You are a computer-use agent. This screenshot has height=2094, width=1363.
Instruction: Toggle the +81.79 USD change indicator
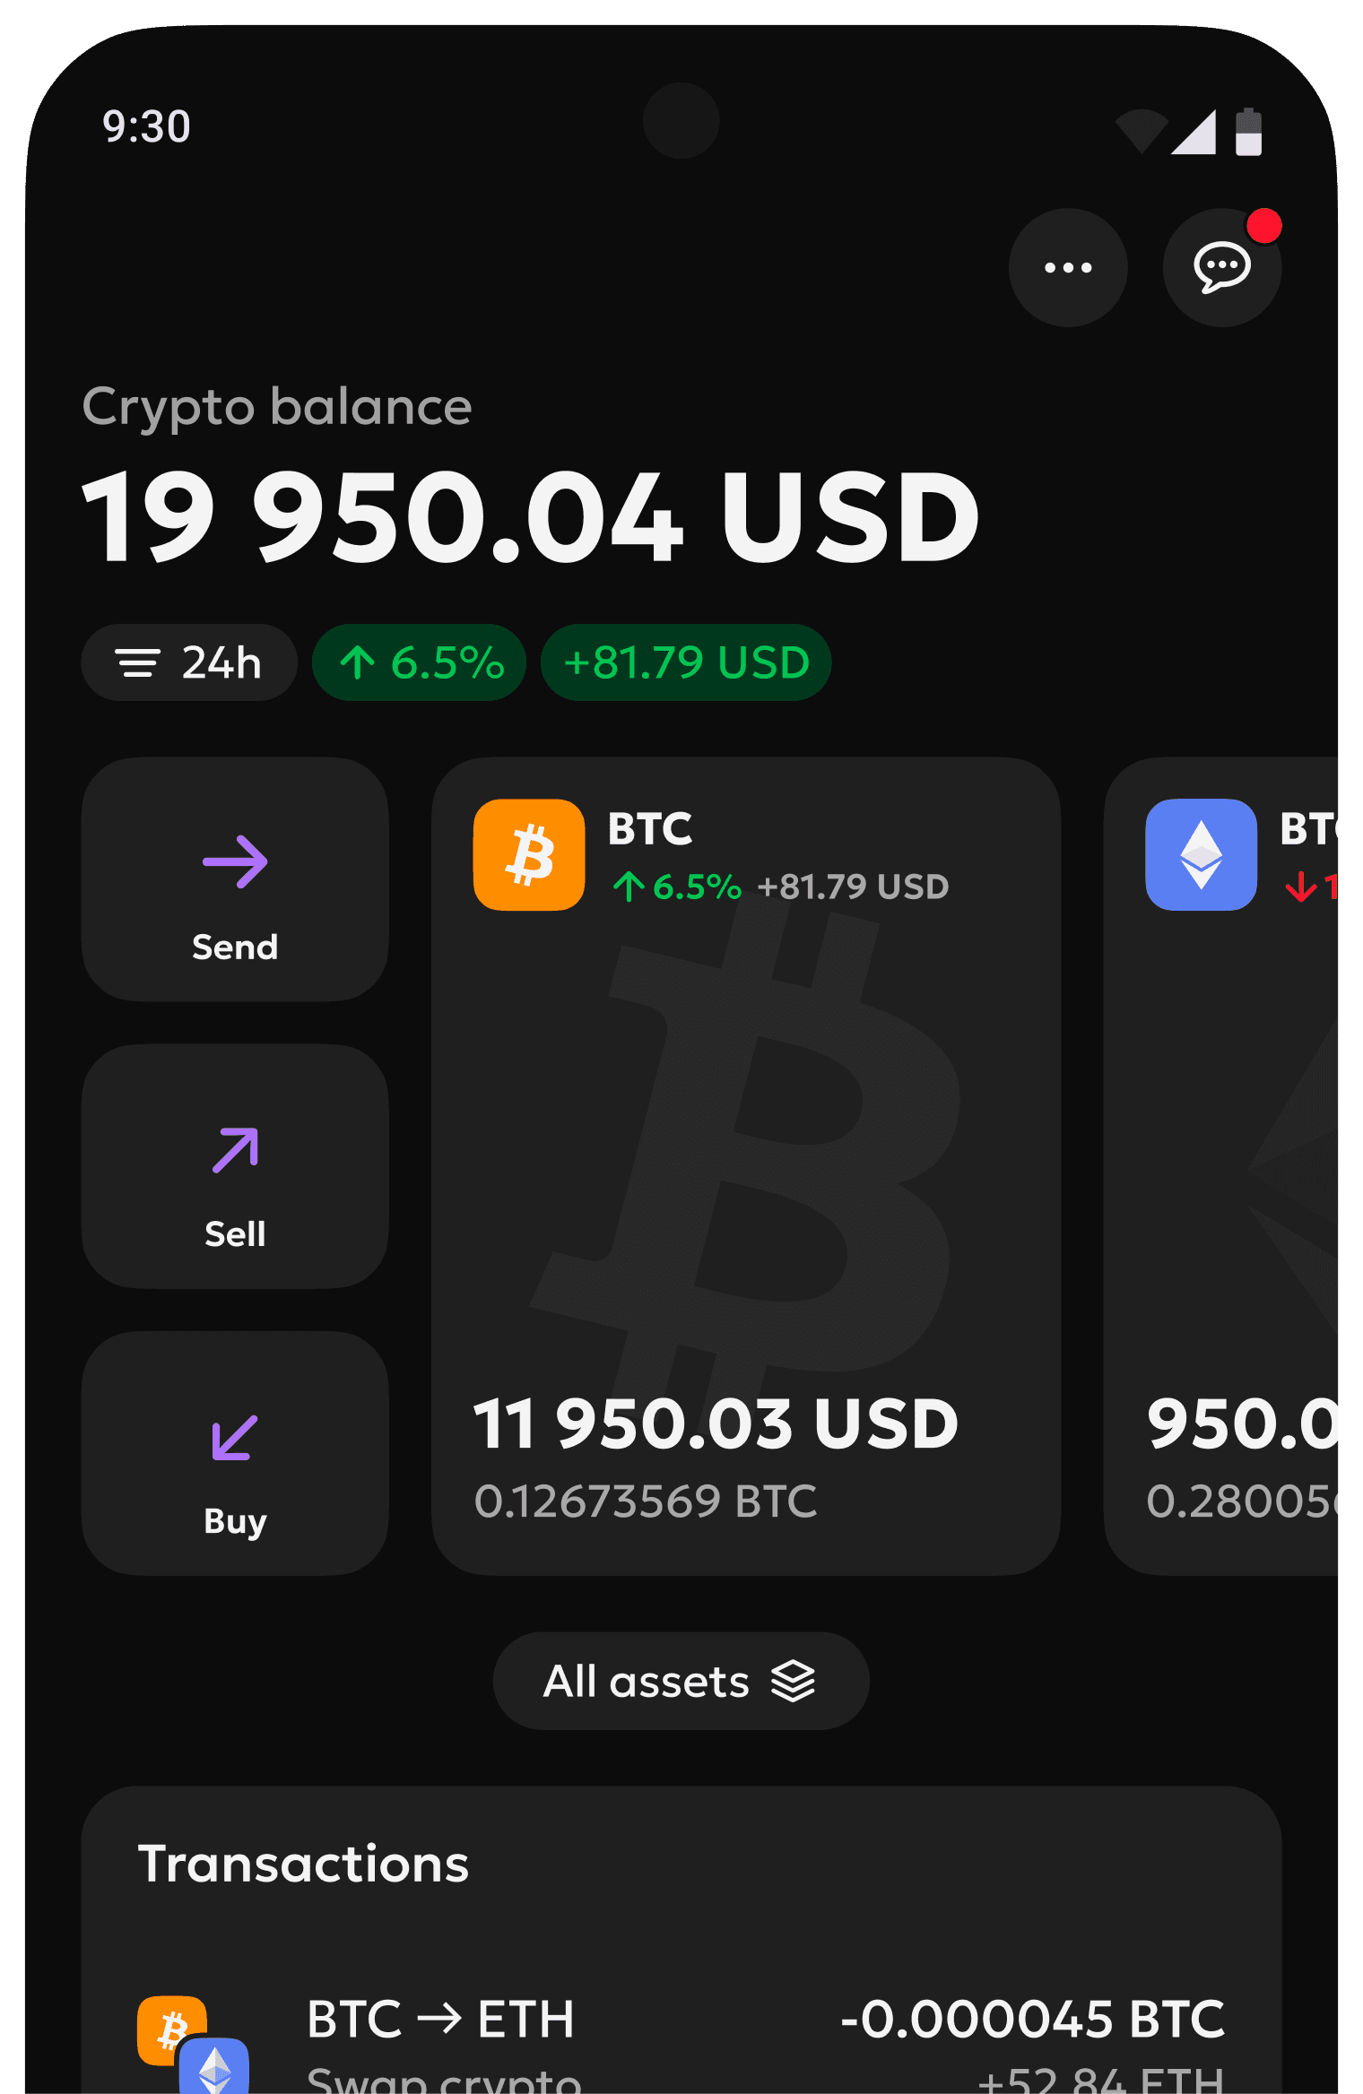pyautogui.click(x=685, y=662)
